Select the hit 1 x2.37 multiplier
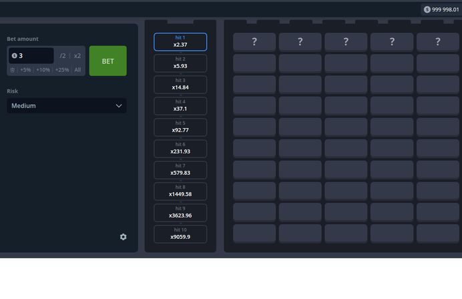The image size is (462, 299). pos(180,42)
